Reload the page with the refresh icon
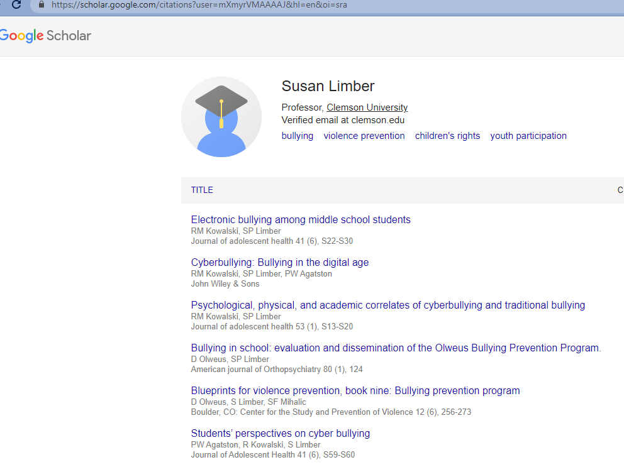Image resolution: width=624 pixels, height=467 pixels. click(16, 5)
